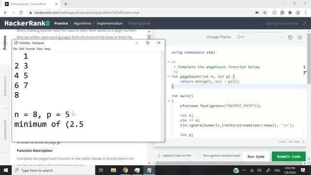Image resolution: width=311 pixels, height=175 pixels.
Task: Open Task View on the taskbar
Action: (x=101, y=170)
